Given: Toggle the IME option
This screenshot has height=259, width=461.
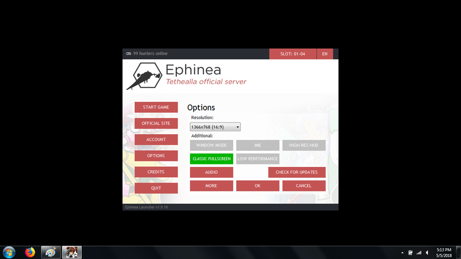Looking at the screenshot, I should (x=258, y=145).
